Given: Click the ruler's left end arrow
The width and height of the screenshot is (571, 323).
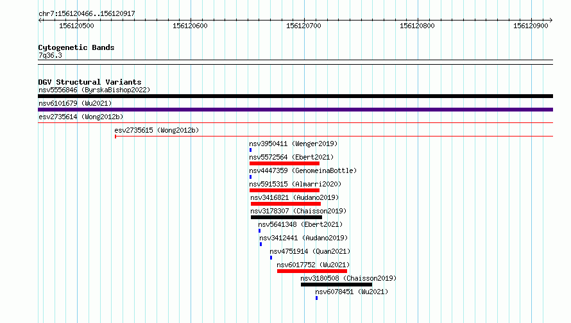Looking at the screenshot, I should click(x=40, y=21).
